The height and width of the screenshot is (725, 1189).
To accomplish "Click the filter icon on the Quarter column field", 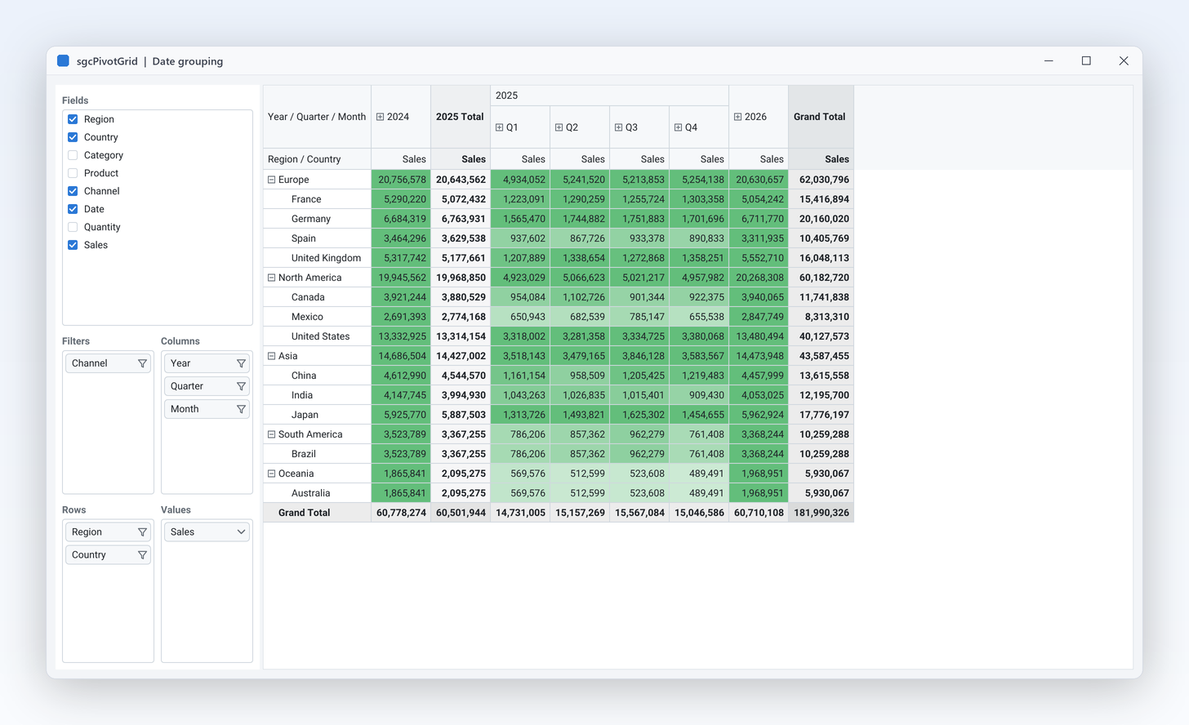I will (241, 386).
